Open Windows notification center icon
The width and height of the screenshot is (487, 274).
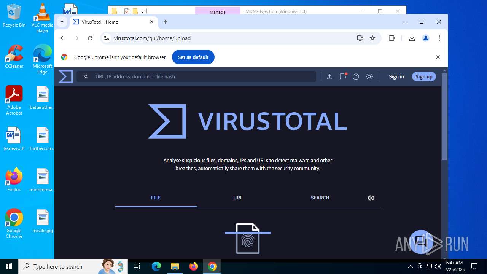click(x=474, y=266)
